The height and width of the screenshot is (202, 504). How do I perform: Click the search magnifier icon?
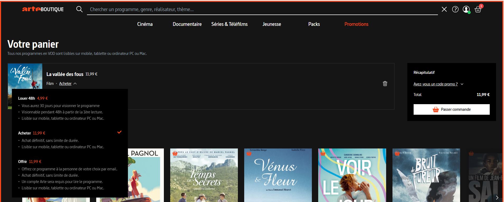79,9
